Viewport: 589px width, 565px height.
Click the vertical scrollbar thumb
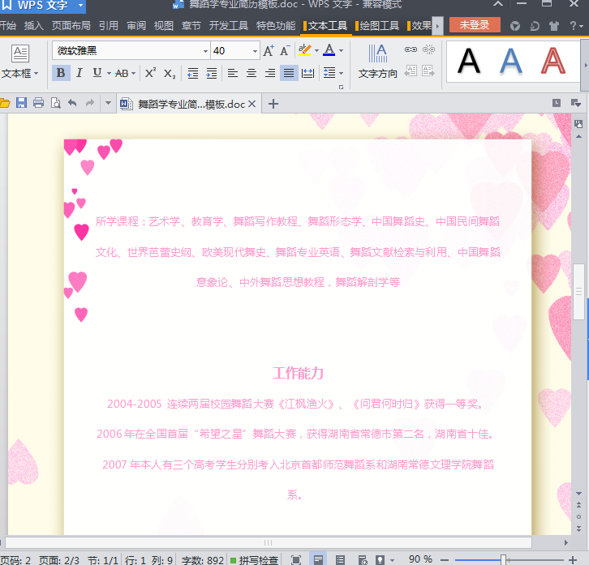578,292
